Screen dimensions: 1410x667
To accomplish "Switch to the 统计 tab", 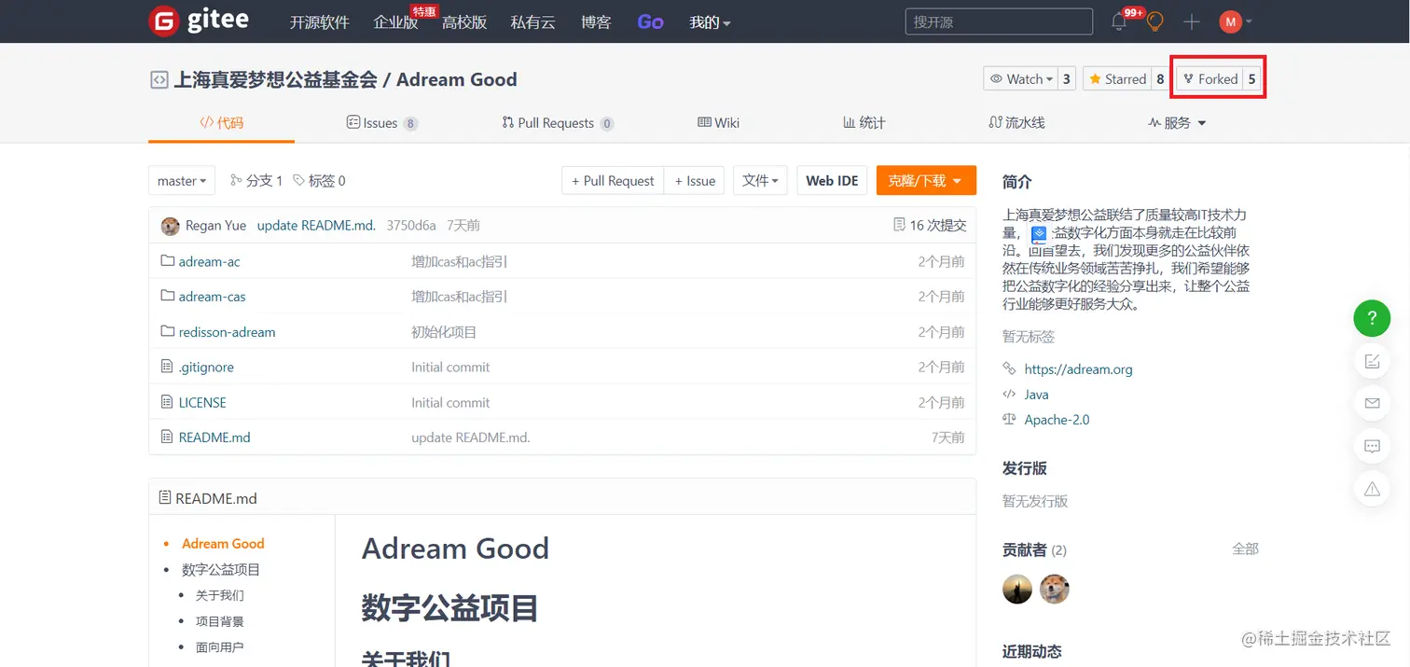I will pos(864,123).
